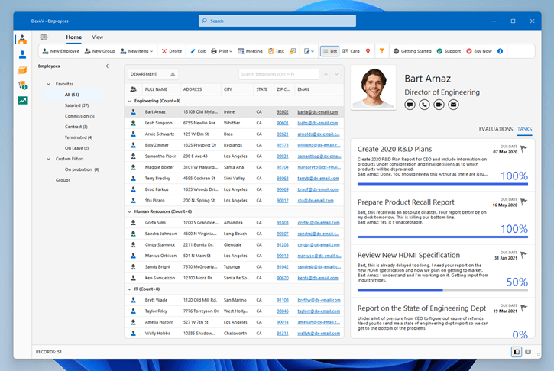Collapse the Engineering group in the grid
Screen dimensions: 554x371
pos(130,101)
